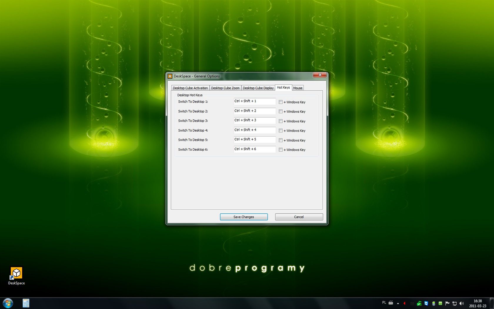The height and width of the screenshot is (309, 494).
Task: Enable Windows Key for Switch To Desktop 1
Action: click(x=281, y=102)
